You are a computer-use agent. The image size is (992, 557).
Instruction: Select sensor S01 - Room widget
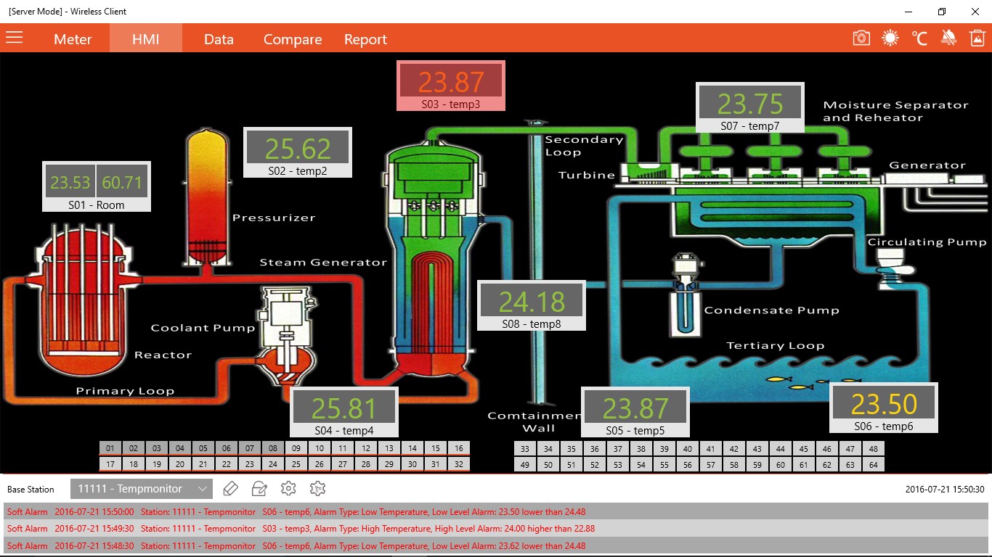[x=97, y=186]
